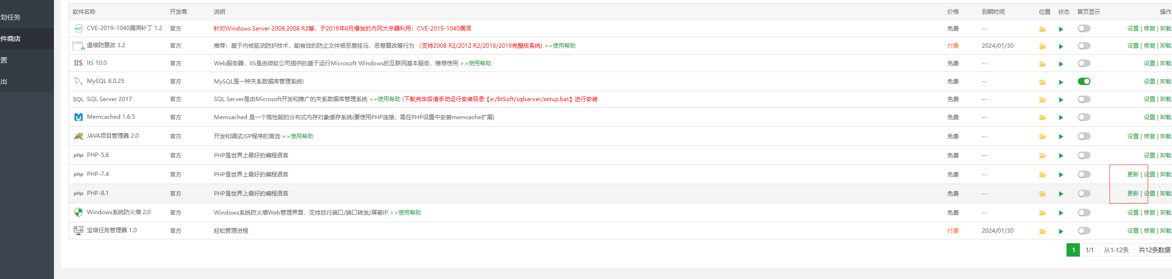Click the 宝塔任务管理器 monitor icon

click(78, 230)
